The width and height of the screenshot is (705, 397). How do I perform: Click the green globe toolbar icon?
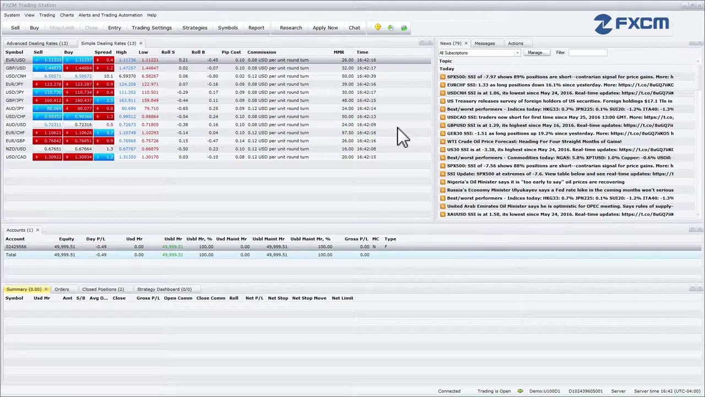(404, 28)
